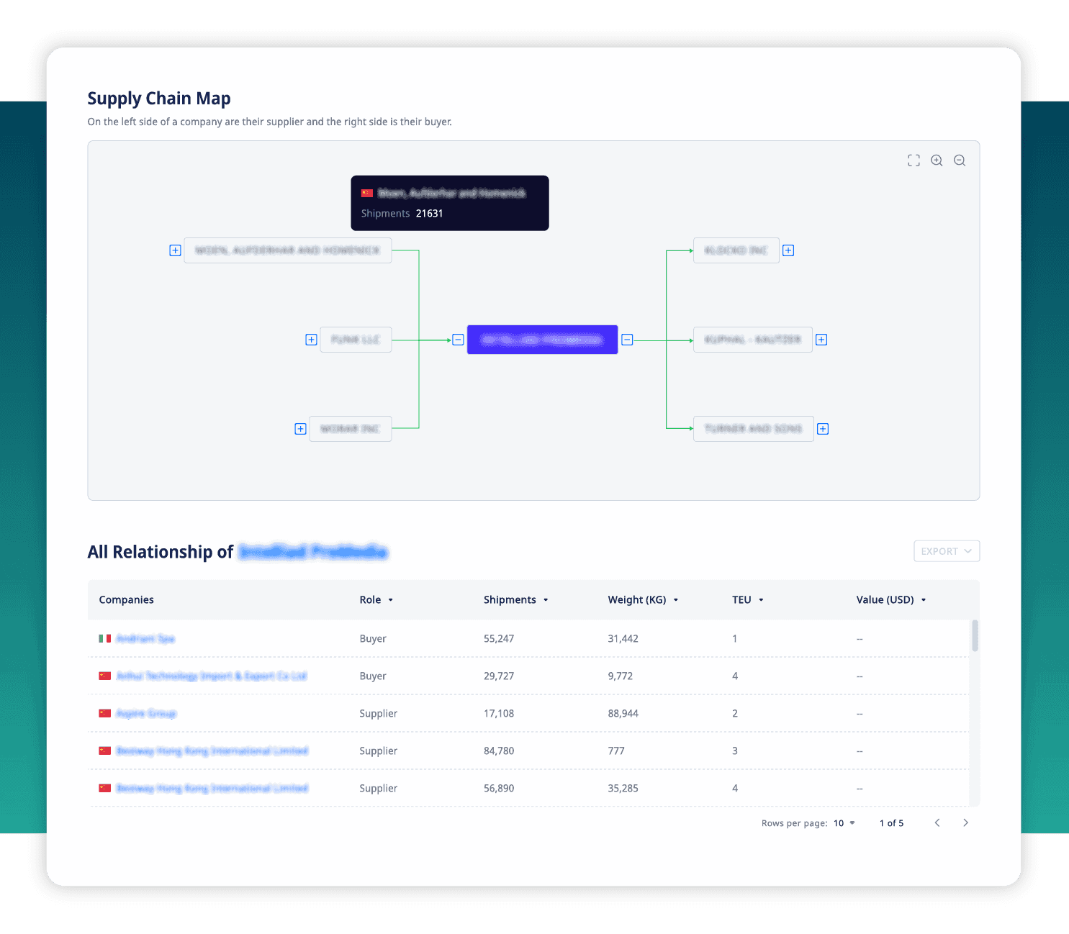1069x934 pixels.
Task: Expand the KLOCKO INC buyer node
Action: click(788, 250)
